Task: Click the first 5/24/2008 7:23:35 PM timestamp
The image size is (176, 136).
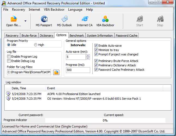Action: click(x=27, y=94)
